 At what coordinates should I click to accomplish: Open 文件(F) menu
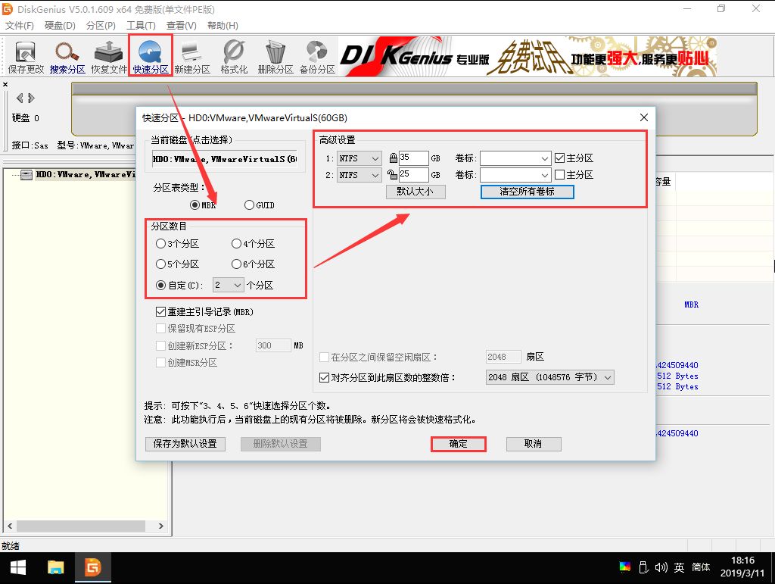19,26
